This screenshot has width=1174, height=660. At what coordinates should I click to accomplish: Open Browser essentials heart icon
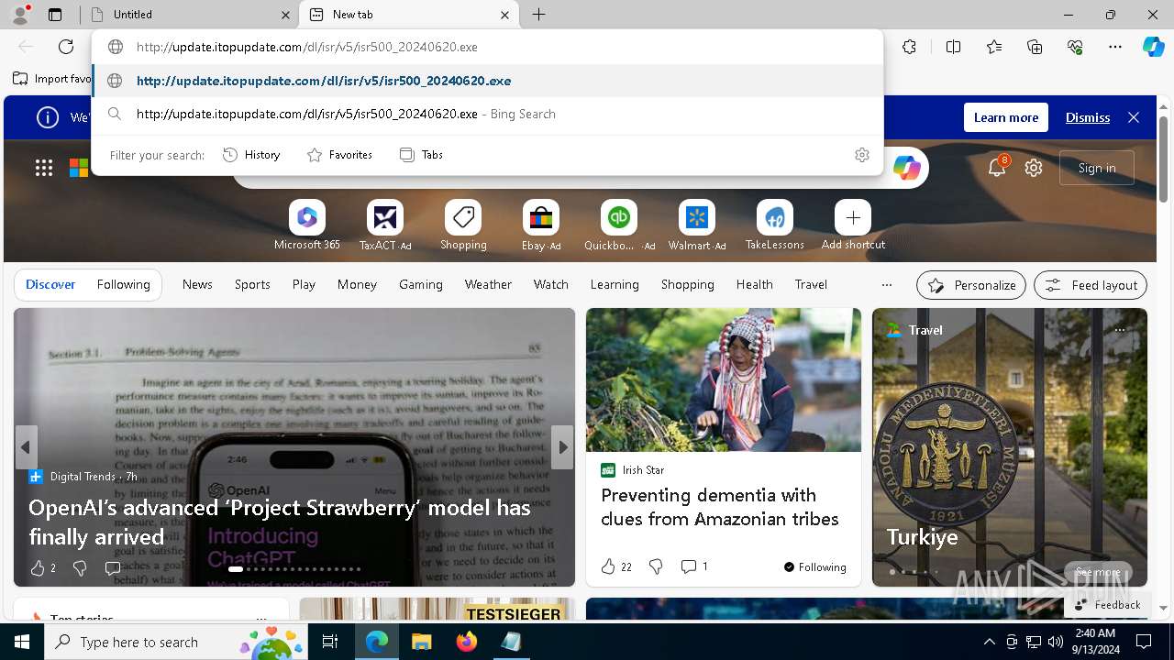click(1075, 47)
